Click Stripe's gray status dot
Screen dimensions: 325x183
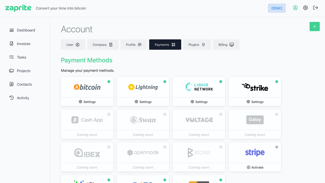tap(277, 147)
